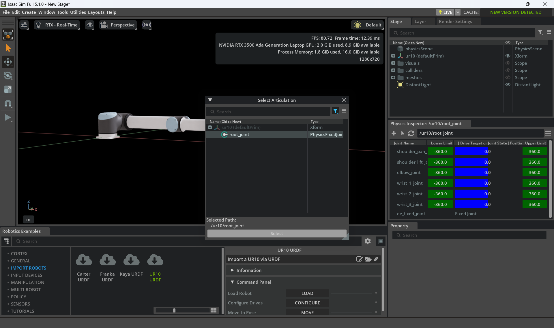This screenshot has width=554, height=328.
Task: Toggle visibility of ur10 prim
Action: pos(508,56)
